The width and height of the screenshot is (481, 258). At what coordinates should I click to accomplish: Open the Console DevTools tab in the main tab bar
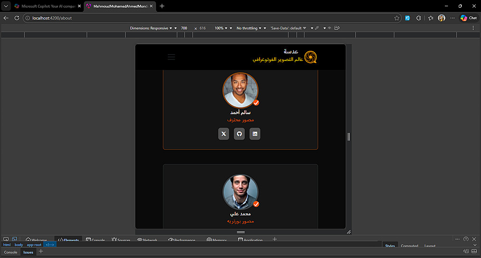[95, 239]
